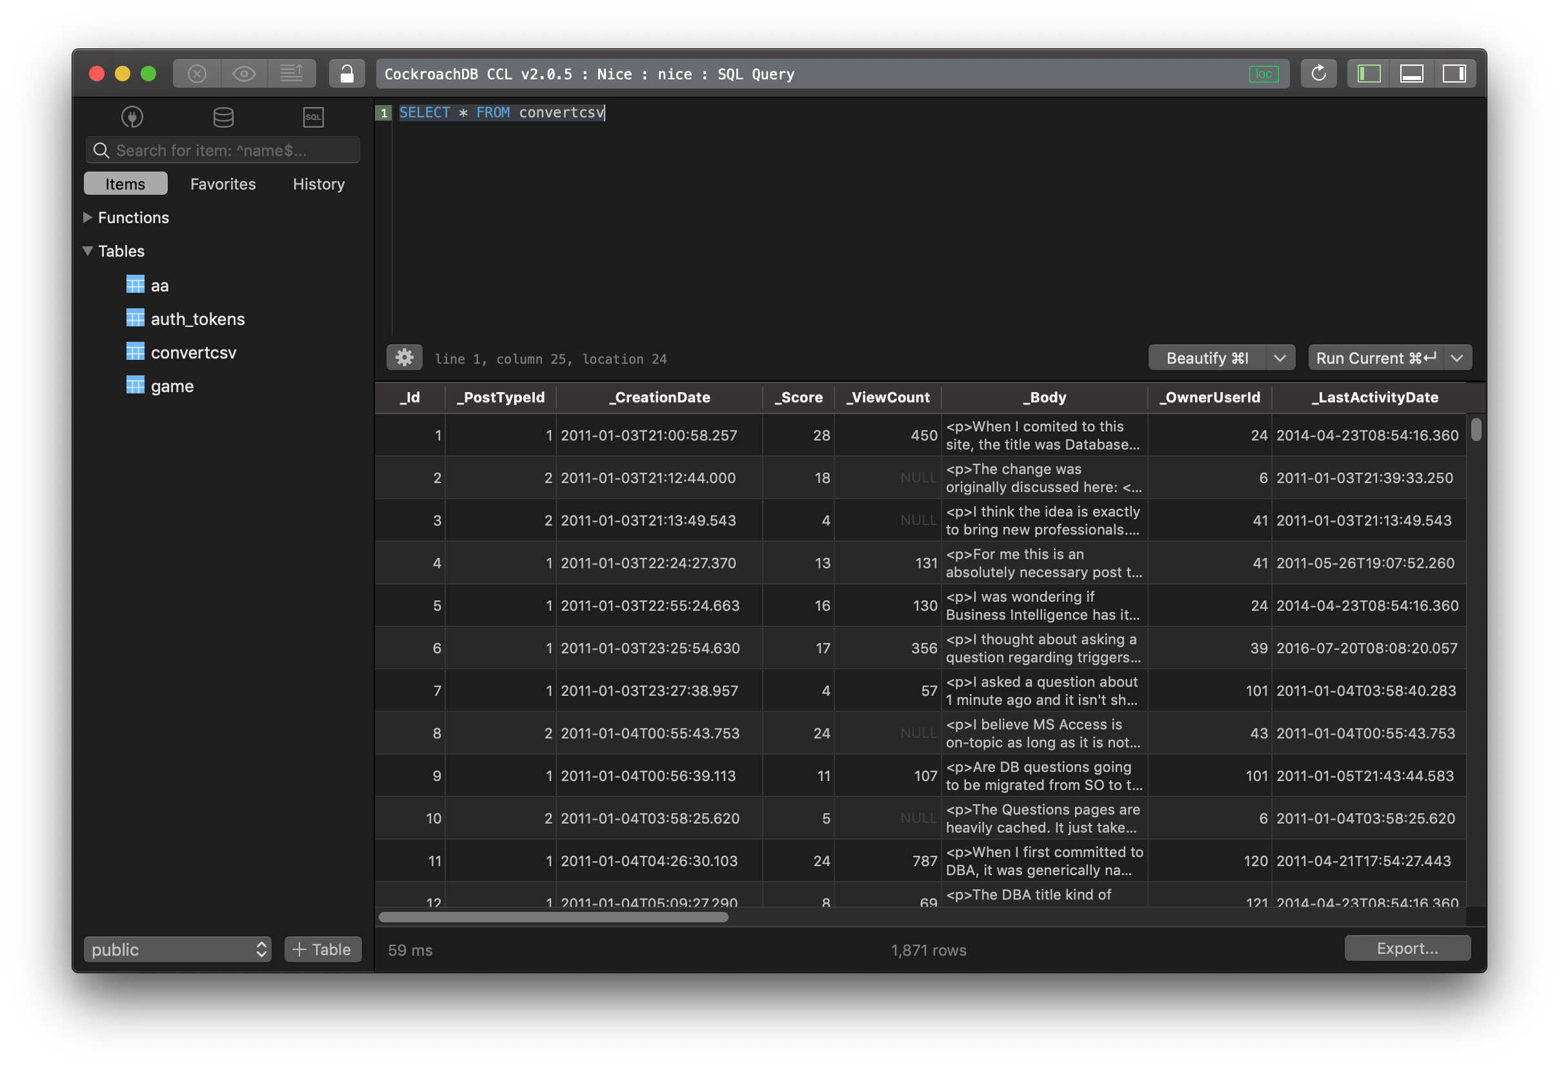This screenshot has height=1068, width=1559.
Task: Click the refresh icon in toolbar
Action: coord(1318,74)
